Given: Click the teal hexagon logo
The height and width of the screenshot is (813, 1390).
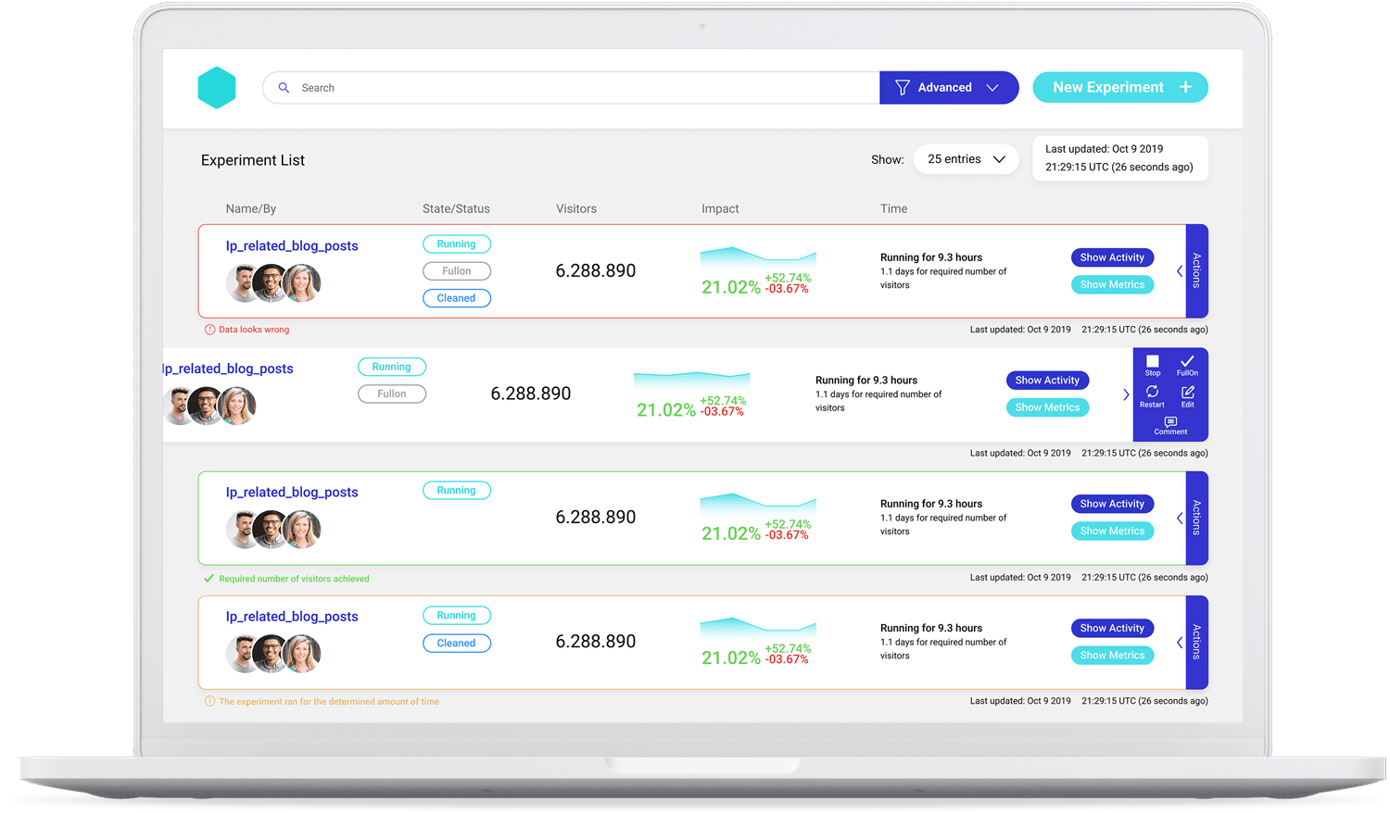Looking at the screenshot, I should click(217, 88).
